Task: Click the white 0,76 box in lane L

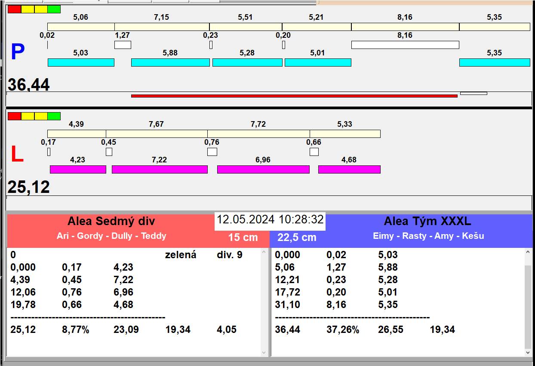Action: [x=212, y=152]
